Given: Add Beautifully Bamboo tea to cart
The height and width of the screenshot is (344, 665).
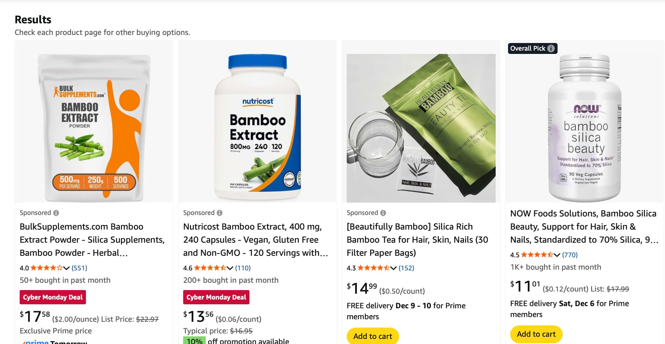Looking at the screenshot, I should [x=373, y=336].
